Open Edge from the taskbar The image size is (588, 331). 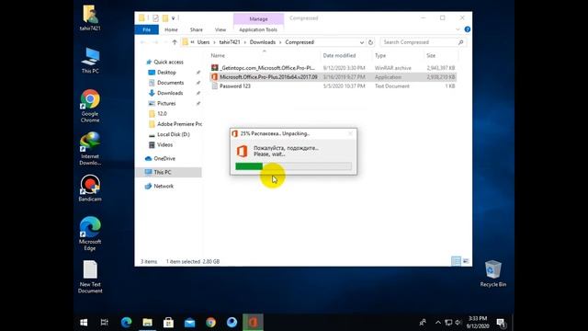pyautogui.click(x=127, y=323)
